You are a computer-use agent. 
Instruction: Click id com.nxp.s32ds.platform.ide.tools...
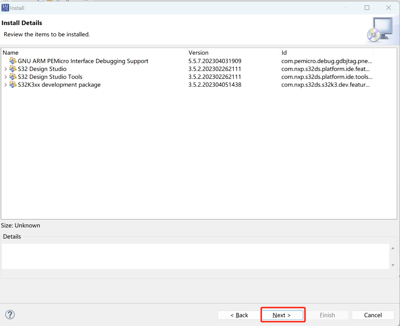pos(327,77)
